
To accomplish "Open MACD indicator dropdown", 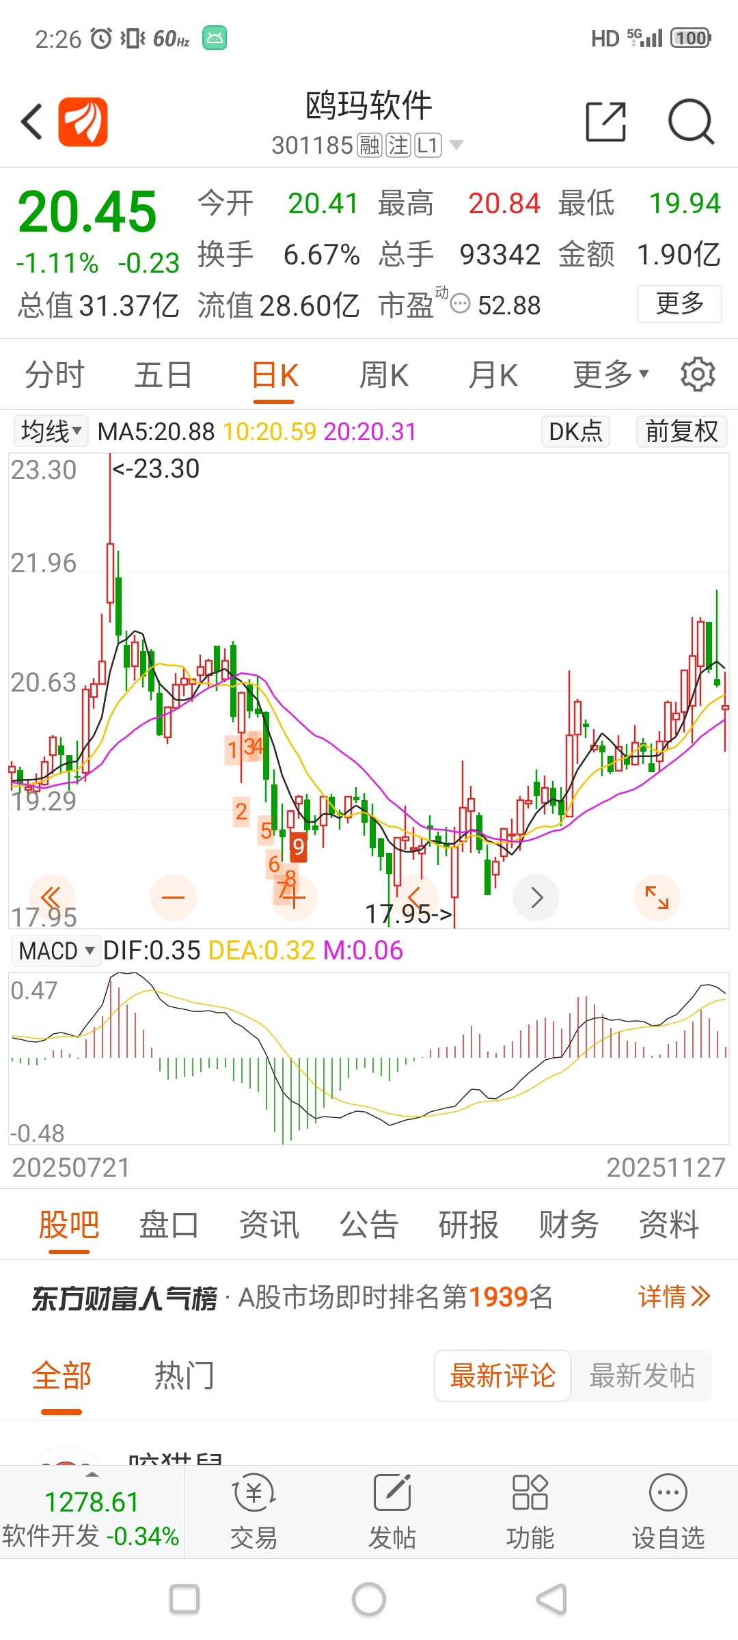I will click(56, 951).
